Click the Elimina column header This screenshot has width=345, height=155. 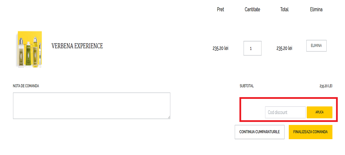click(316, 10)
